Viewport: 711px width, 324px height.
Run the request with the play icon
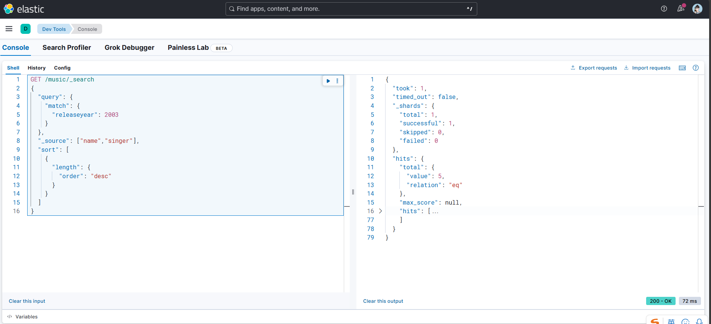[x=328, y=81]
